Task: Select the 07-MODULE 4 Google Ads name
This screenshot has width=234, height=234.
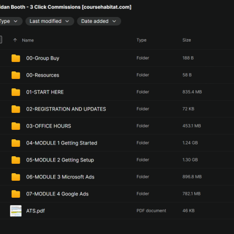Action: (57, 194)
